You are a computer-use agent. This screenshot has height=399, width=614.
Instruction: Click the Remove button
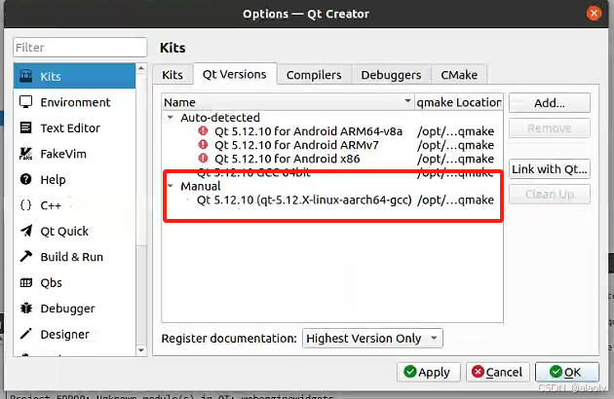pyautogui.click(x=550, y=127)
